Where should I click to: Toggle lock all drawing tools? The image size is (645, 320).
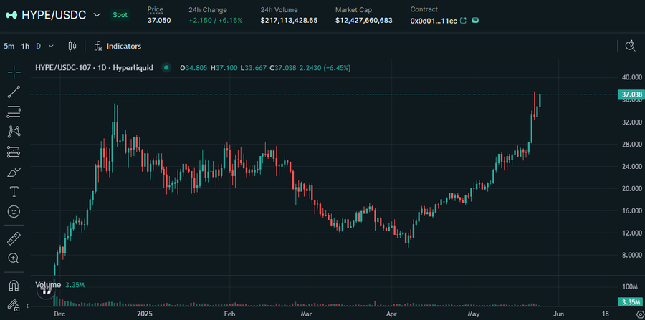tap(14, 305)
